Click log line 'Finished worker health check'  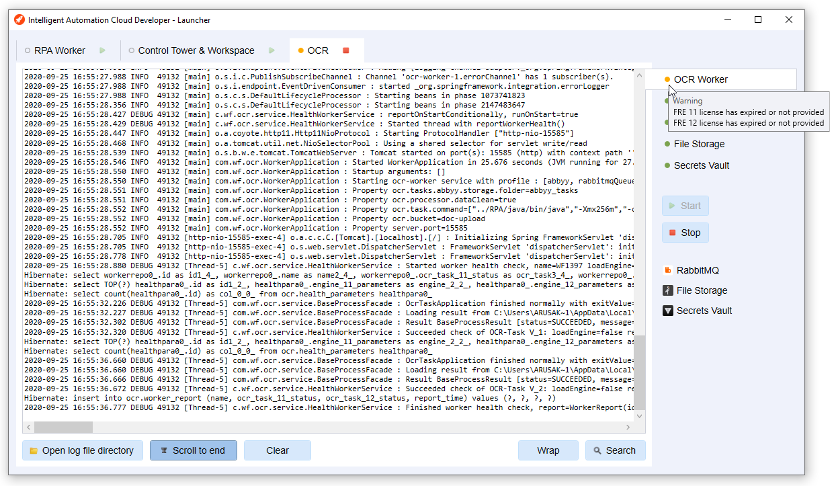click(329, 407)
